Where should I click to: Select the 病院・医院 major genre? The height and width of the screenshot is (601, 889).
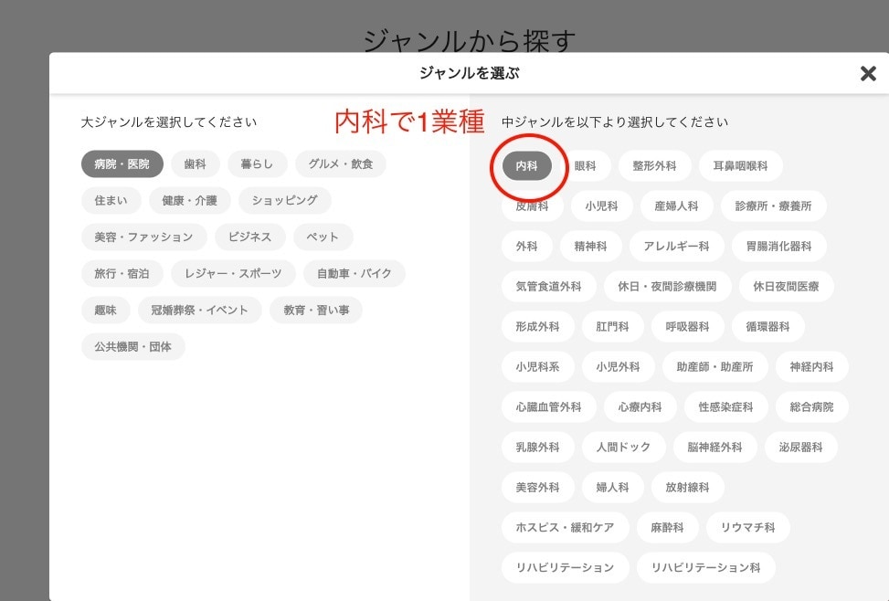pos(122,163)
